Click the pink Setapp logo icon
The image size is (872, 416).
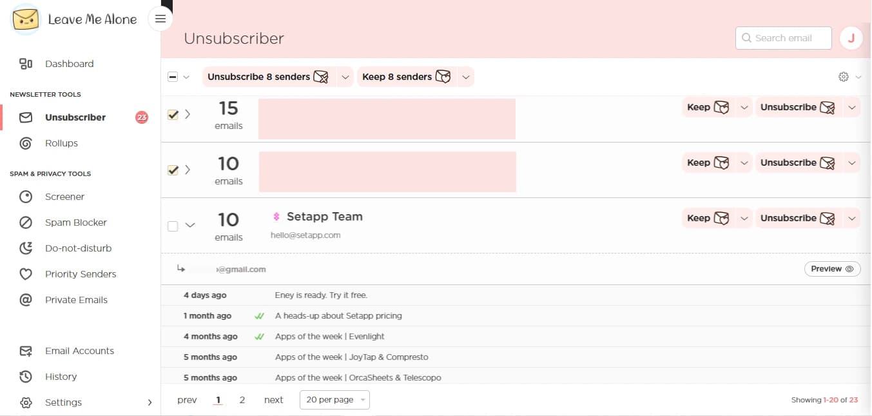tap(276, 217)
